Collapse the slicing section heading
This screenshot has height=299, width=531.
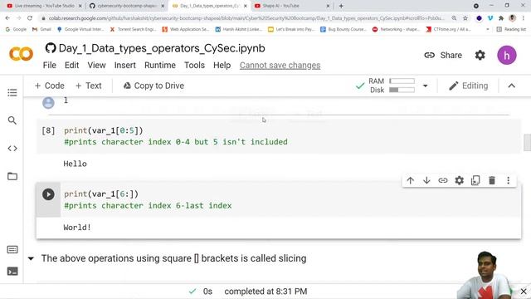pos(31,258)
